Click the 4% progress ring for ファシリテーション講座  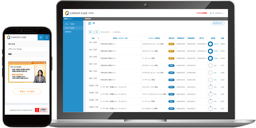[210, 87]
